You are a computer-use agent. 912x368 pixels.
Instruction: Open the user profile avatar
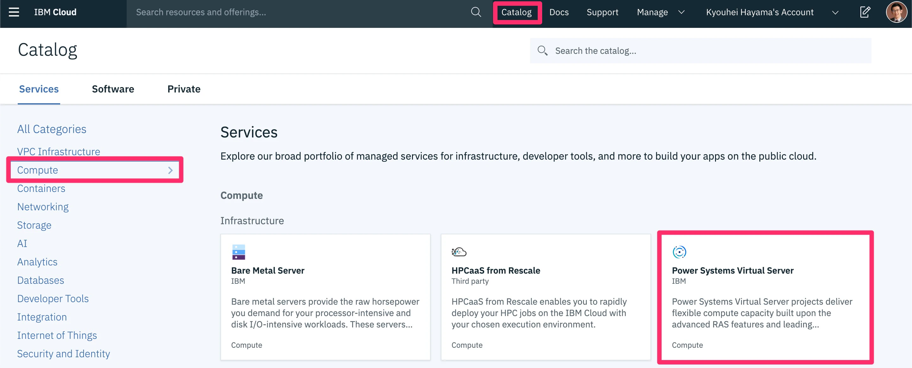coord(896,12)
